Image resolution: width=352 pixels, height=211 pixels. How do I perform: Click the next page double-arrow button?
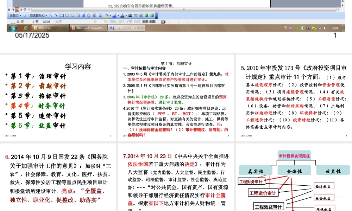pos(342,5)
